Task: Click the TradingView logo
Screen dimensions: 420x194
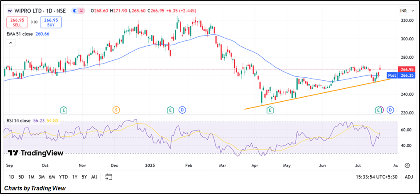Action: [x=36, y=153]
